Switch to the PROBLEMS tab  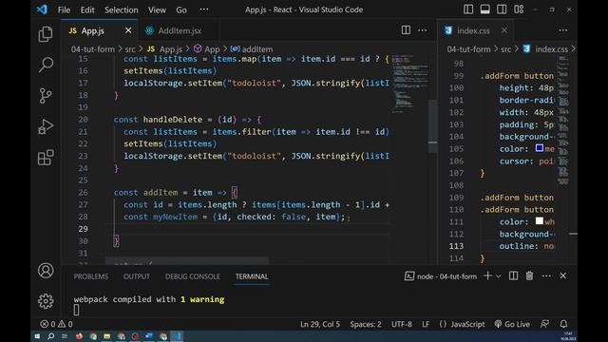[91, 276]
